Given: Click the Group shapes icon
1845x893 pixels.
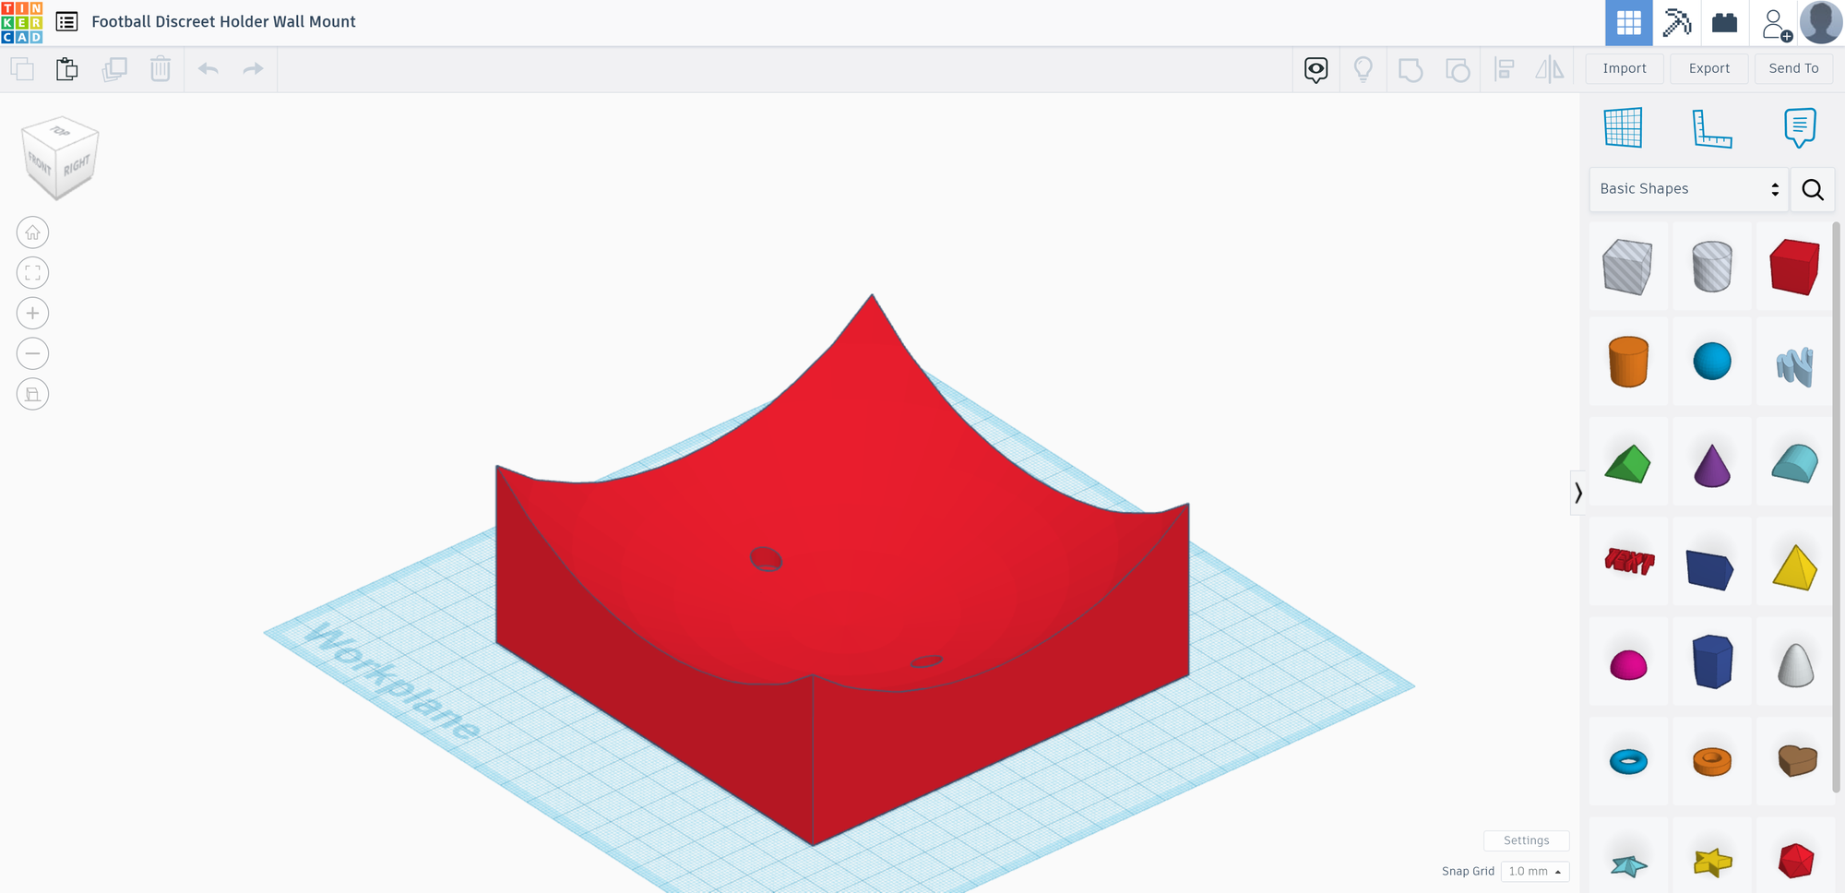Looking at the screenshot, I should pyautogui.click(x=1411, y=69).
